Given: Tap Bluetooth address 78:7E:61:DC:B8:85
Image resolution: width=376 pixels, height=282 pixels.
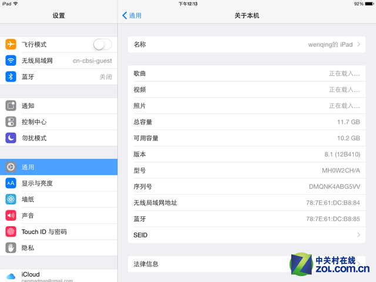Looking at the screenshot, I should [333, 219].
